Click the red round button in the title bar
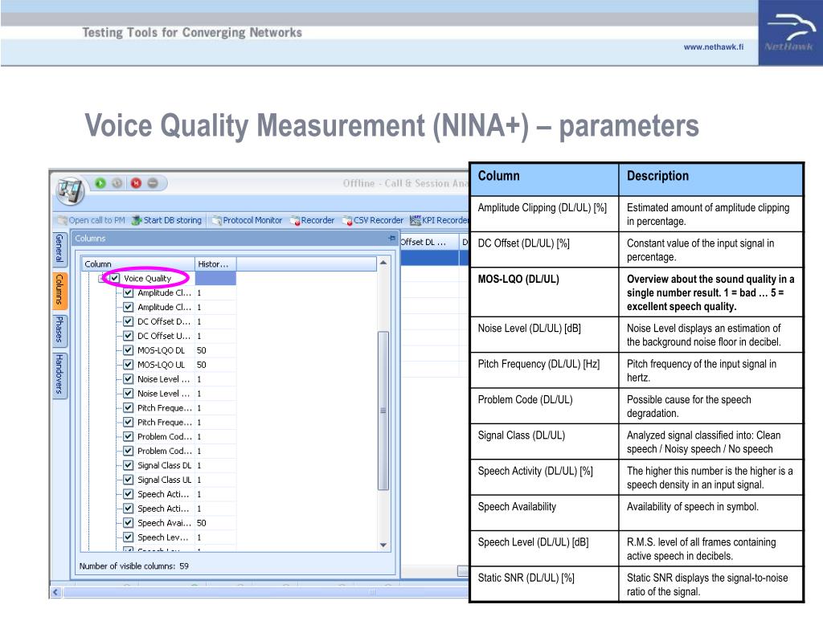Viewport: 823px width, 617px height. [136, 183]
